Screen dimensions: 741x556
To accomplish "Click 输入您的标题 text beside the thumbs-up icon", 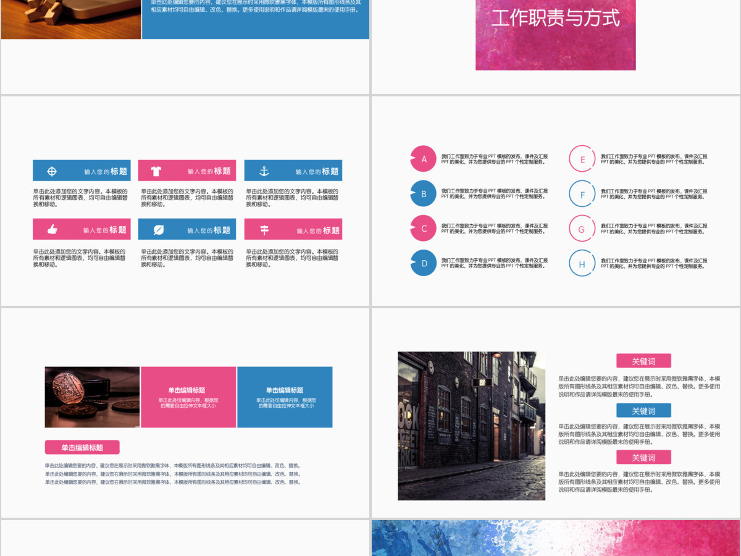I will [x=105, y=230].
